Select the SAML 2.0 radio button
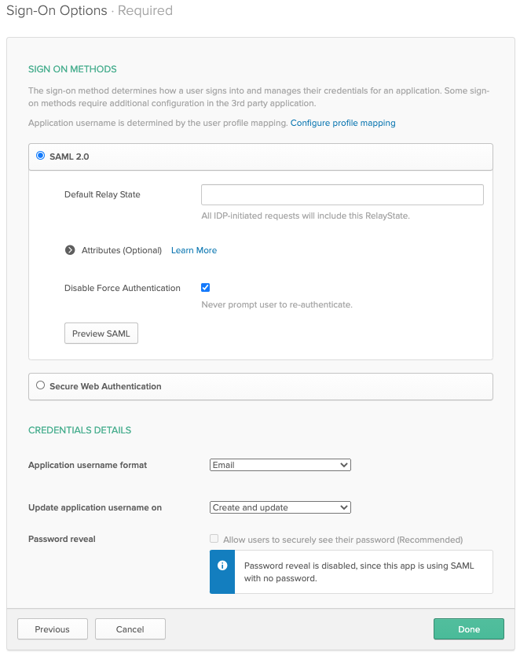 [x=41, y=156]
